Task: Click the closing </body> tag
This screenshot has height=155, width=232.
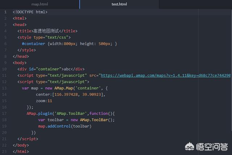Action: click(21, 145)
